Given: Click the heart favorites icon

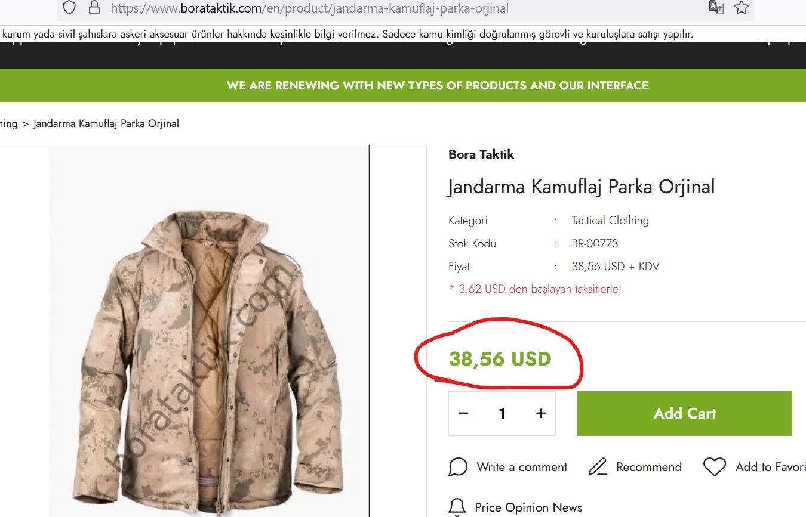Looking at the screenshot, I should (x=714, y=467).
